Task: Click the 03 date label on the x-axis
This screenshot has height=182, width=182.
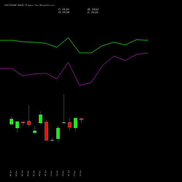Action: [16, 173]
